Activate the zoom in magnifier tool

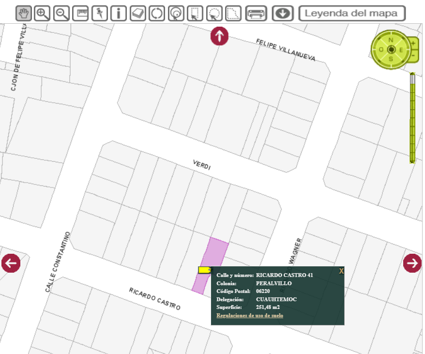tap(43, 13)
